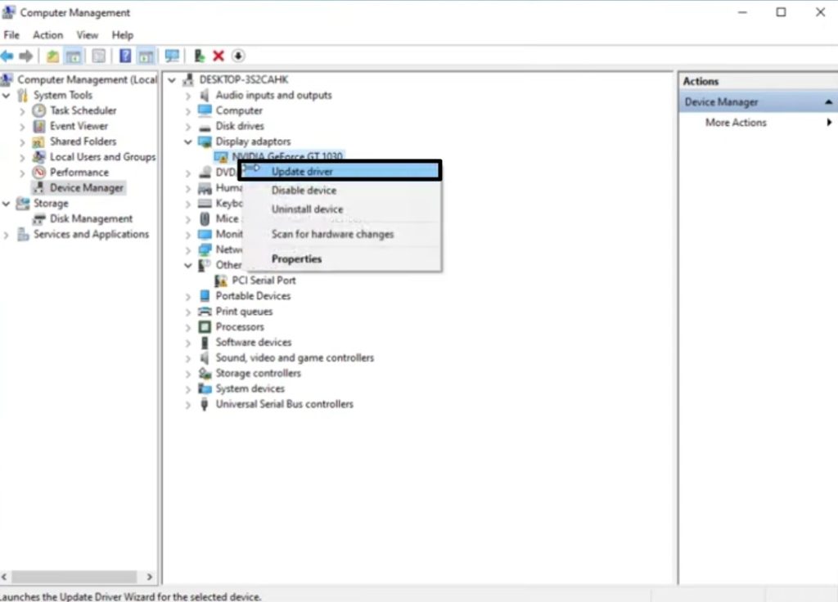Select Properties in the context menu

(296, 259)
